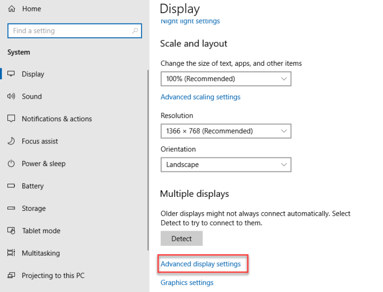The image size is (383, 292).
Task: Open Projecting to this PC page
Action: coord(54,276)
